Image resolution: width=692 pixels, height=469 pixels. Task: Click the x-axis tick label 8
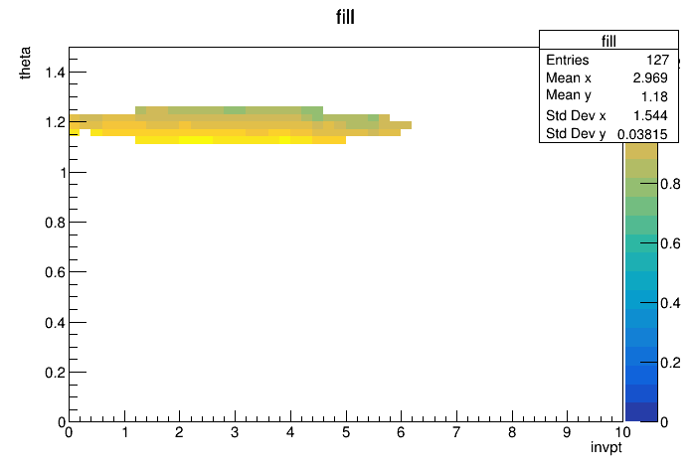point(511,432)
